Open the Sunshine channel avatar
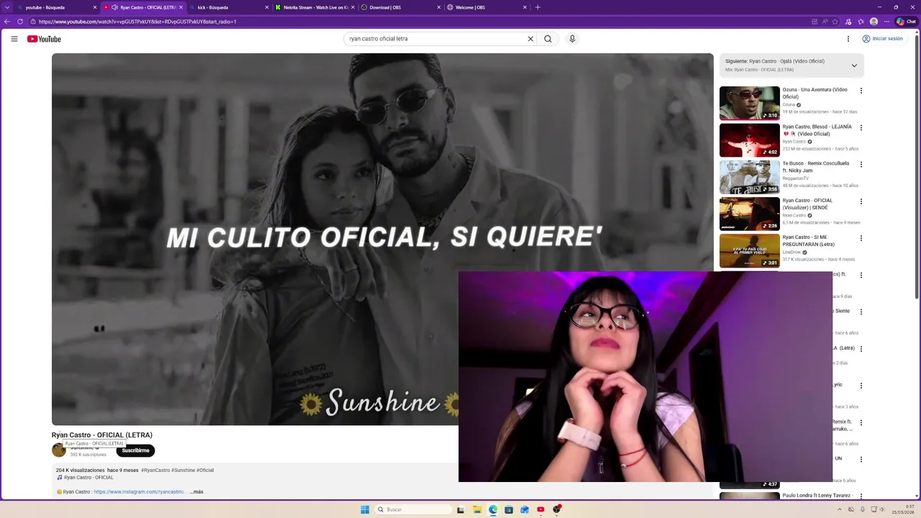921x518 pixels. click(58, 450)
